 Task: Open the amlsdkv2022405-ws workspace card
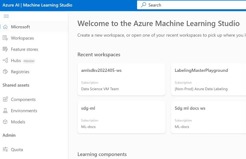pos(121,79)
